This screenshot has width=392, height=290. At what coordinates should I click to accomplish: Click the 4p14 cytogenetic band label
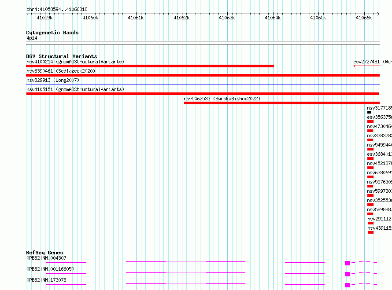[32, 38]
